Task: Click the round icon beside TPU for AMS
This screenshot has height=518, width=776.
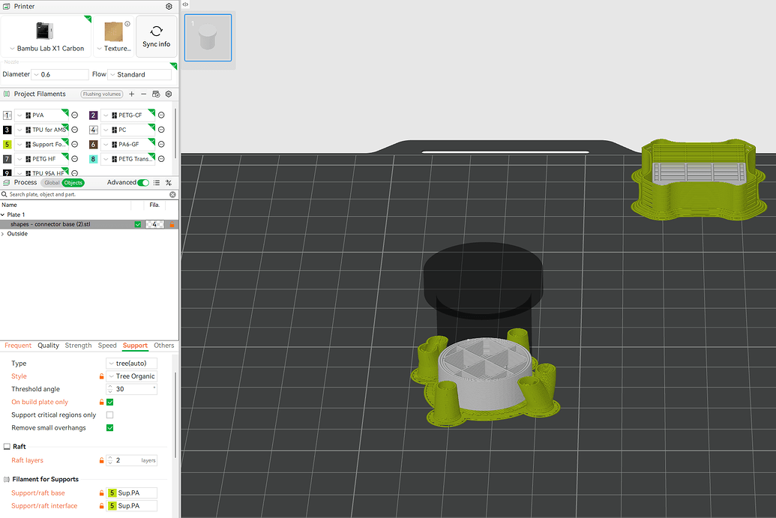Action: pyautogui.click(x=75, y=130)
